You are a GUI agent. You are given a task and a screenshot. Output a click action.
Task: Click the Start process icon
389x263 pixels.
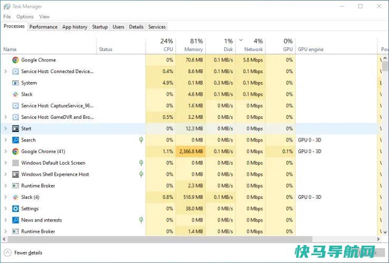coord(15,128)
